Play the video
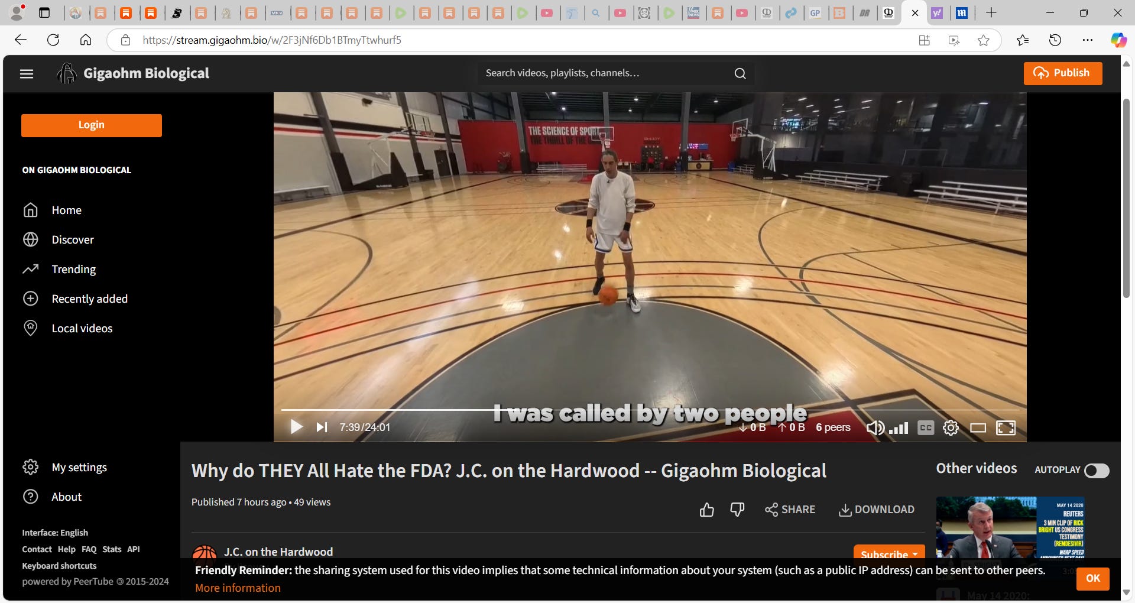The image size is (1135, 603). tap(296, 427)
